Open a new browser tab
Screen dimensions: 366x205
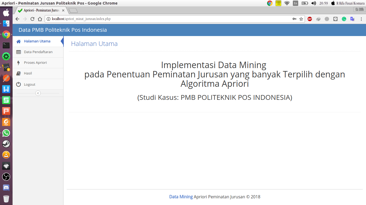pos(73,10)
